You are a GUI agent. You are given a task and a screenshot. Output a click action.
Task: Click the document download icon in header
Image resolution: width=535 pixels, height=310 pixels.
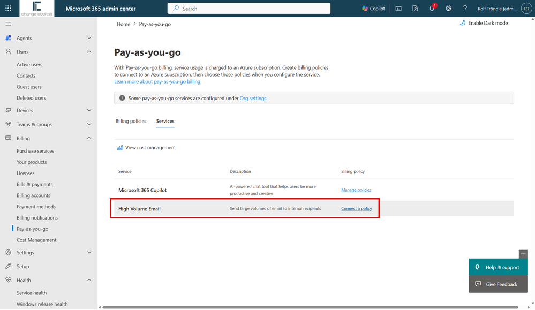pyautogui.click(x=415, y=9)
